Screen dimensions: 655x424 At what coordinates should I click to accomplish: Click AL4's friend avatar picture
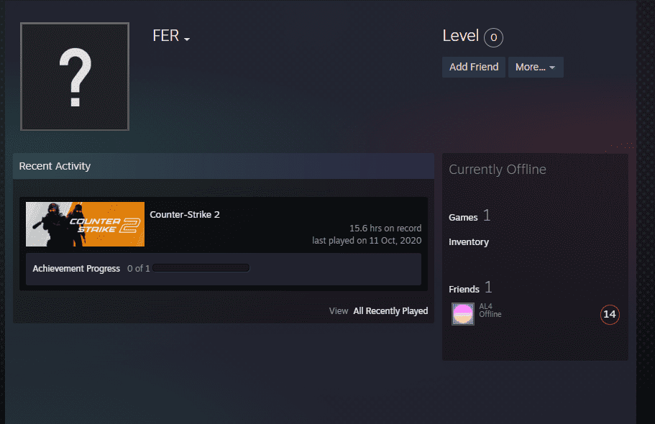pyautogui.click(x=462, y=313)
